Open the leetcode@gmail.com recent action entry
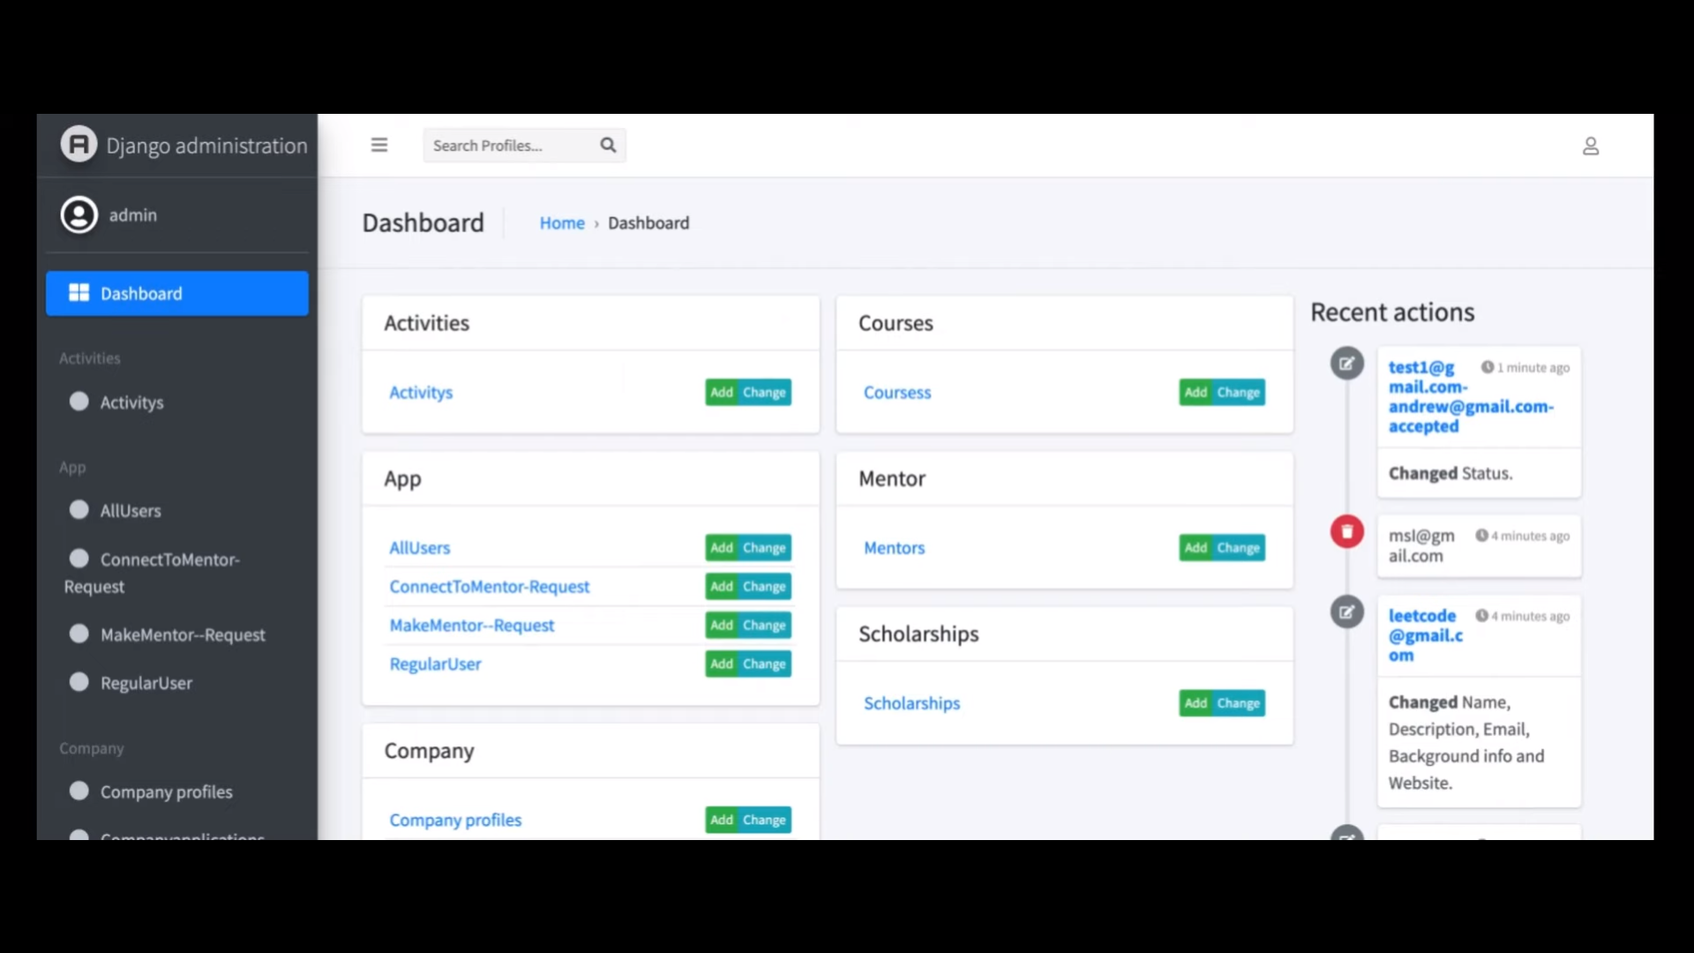Screen dimensions: 1694x953 point(1423,635)
